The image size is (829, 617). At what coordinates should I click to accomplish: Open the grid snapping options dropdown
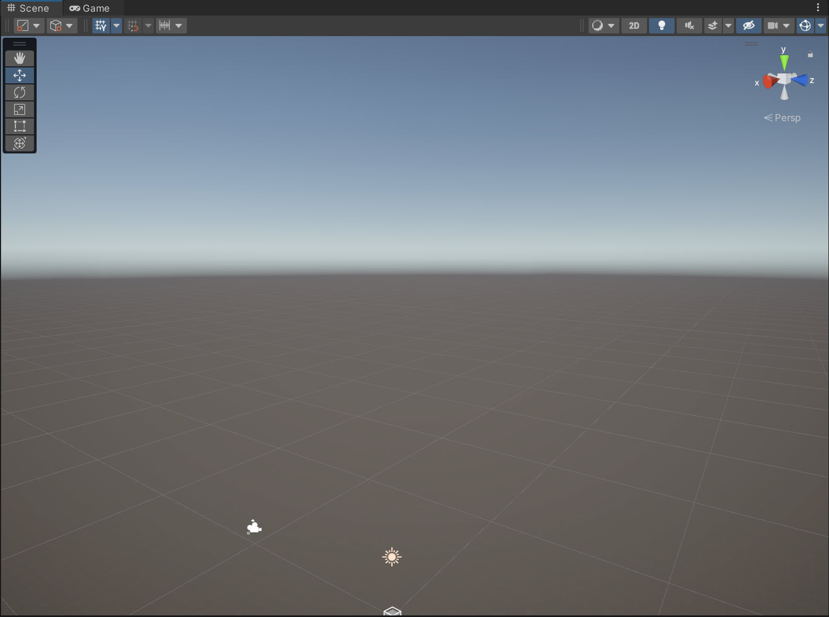[x=149, y=25]
